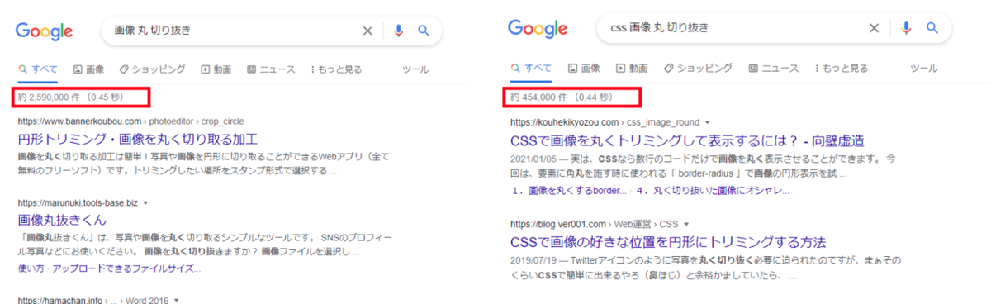Expand dropdown arrow beside hamachan.info URL
Image resolution: width=991 pixels, height=304 pixels.
click(x=176, y=300)
